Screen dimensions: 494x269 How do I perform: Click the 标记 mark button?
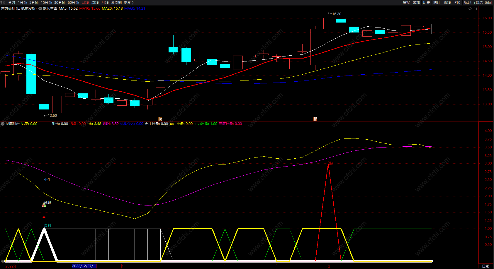coord(468,2)
